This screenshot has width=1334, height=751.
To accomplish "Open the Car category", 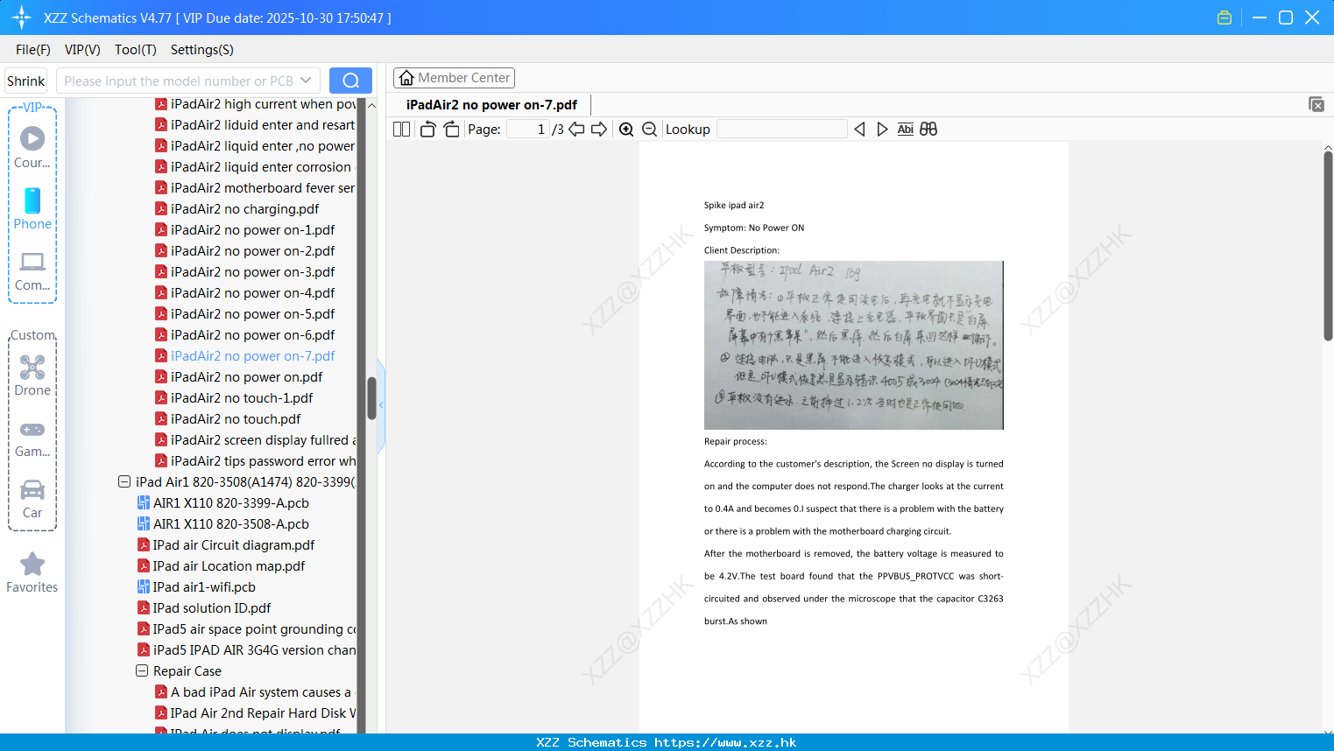I will 32,499.
